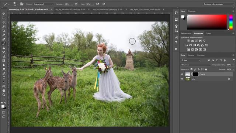Screen dimensions: 236x133
Task: Open the workspace switcher dropdown
Action: tap(218, 4)
